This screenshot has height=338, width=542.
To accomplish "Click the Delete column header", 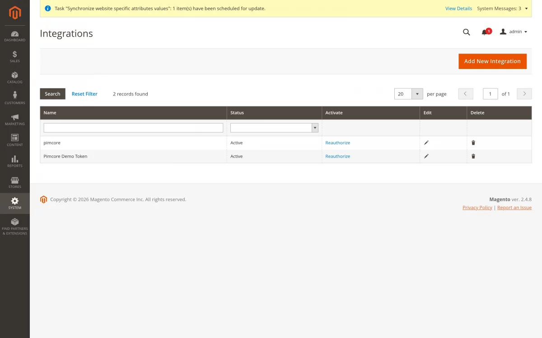I will tap(499, 113).
